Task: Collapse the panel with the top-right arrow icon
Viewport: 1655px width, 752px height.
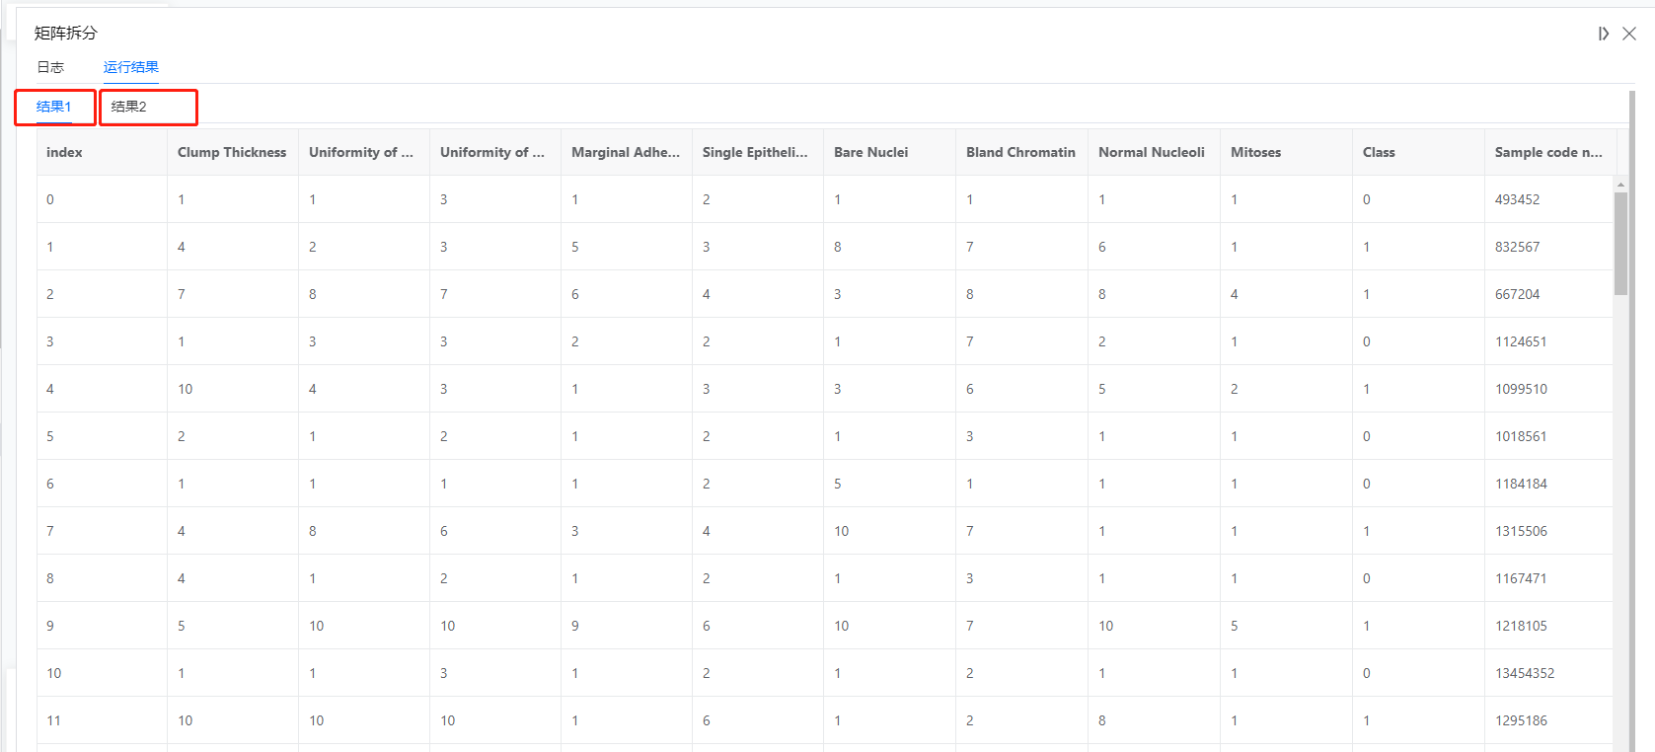Action: [x=1604, y=34]
